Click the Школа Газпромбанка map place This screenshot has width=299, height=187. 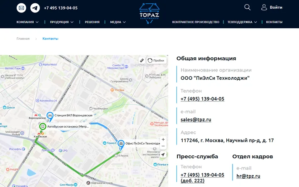coord(121,80)
